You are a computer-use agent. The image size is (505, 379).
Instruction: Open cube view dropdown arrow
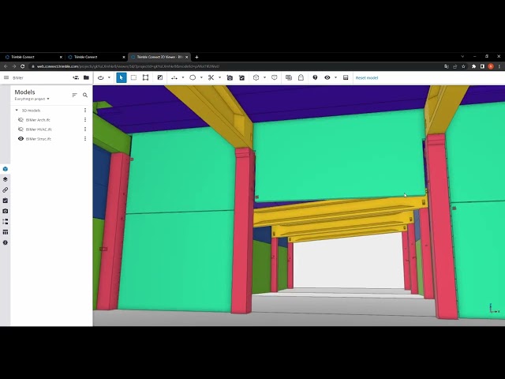point(265,77)
